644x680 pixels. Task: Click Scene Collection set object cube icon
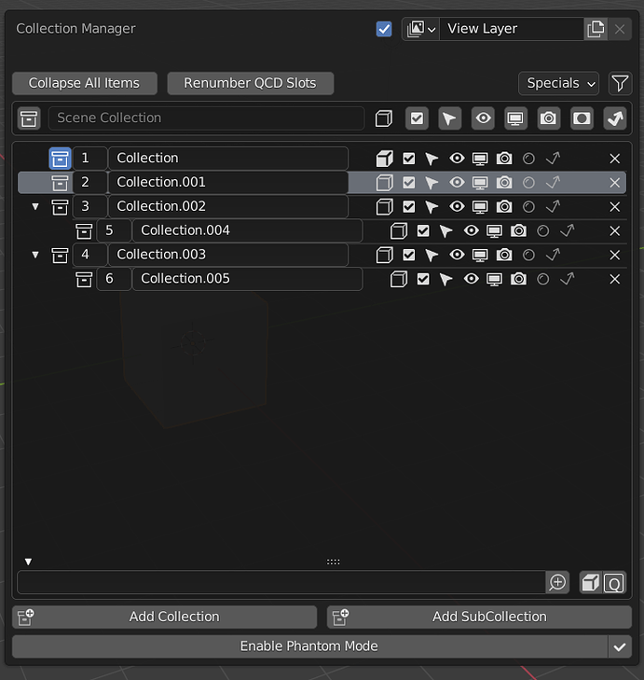click(384, 118)
